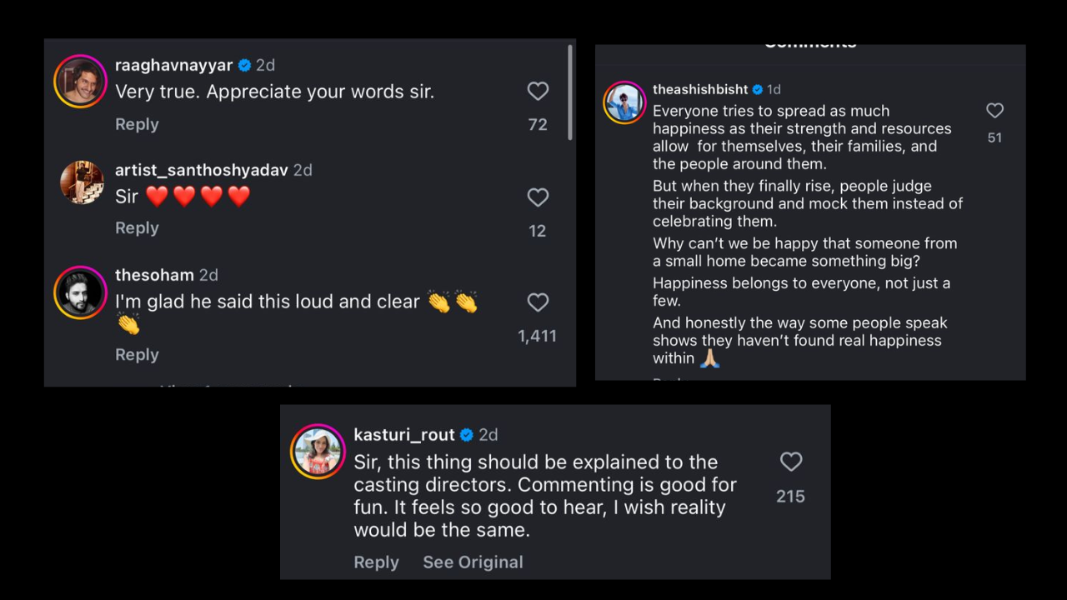Image resolution: width=1067 pixels, height=600 pixels.
Task: Open the theashishbisht username link
Action: (700, 89)
